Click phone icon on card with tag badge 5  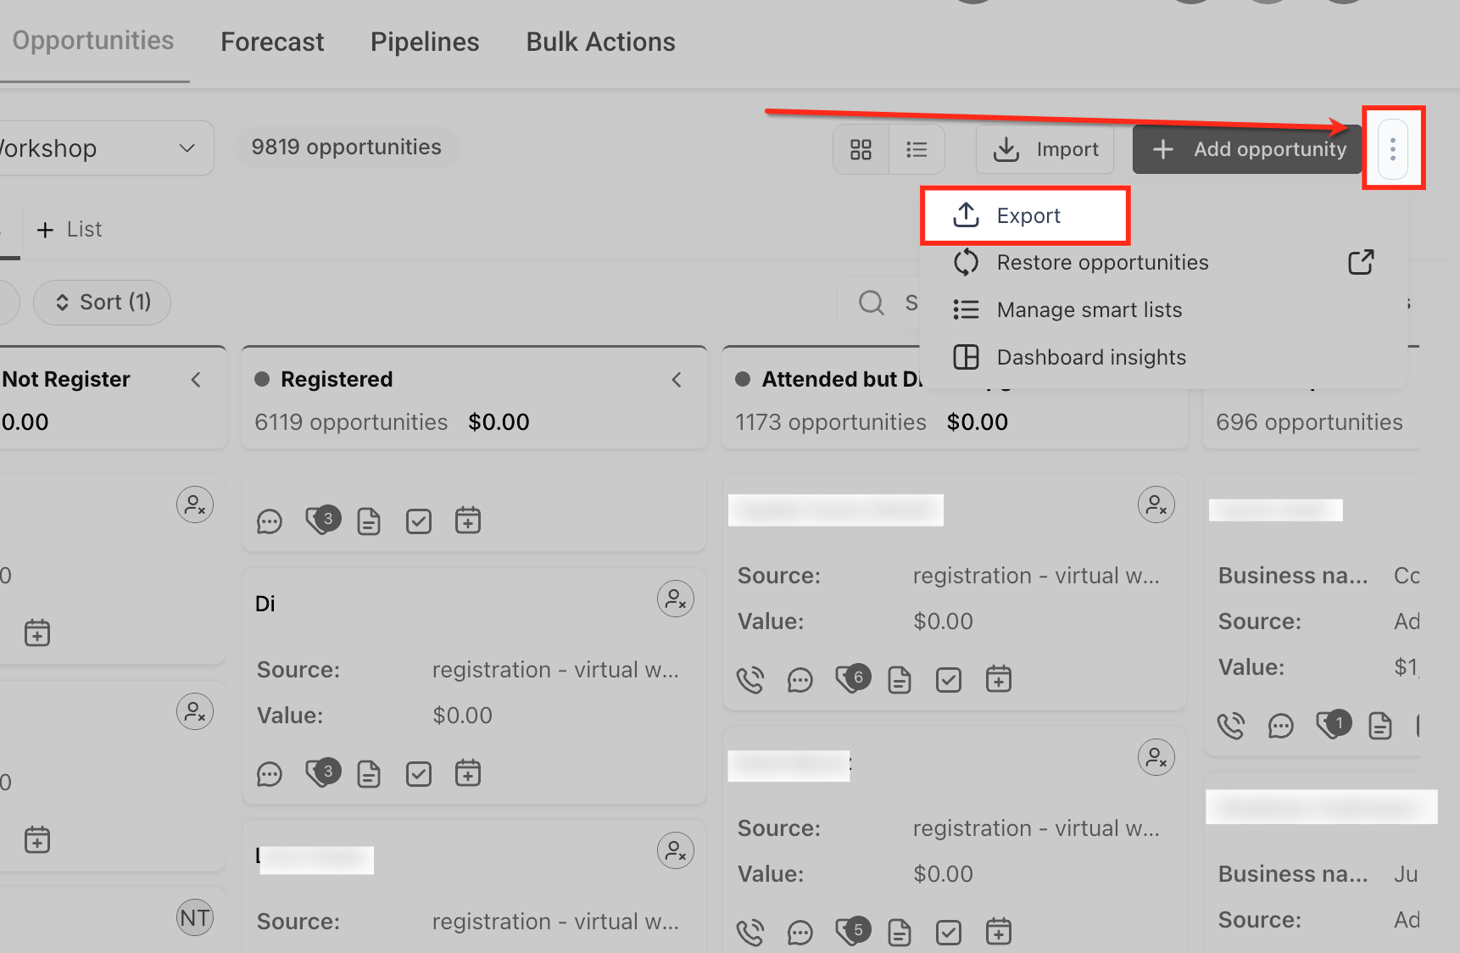click(750, 933)
